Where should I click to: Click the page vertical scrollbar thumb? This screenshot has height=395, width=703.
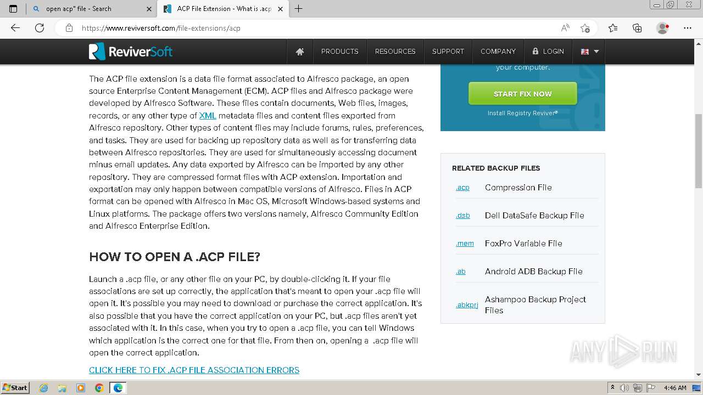pos(699,151)
